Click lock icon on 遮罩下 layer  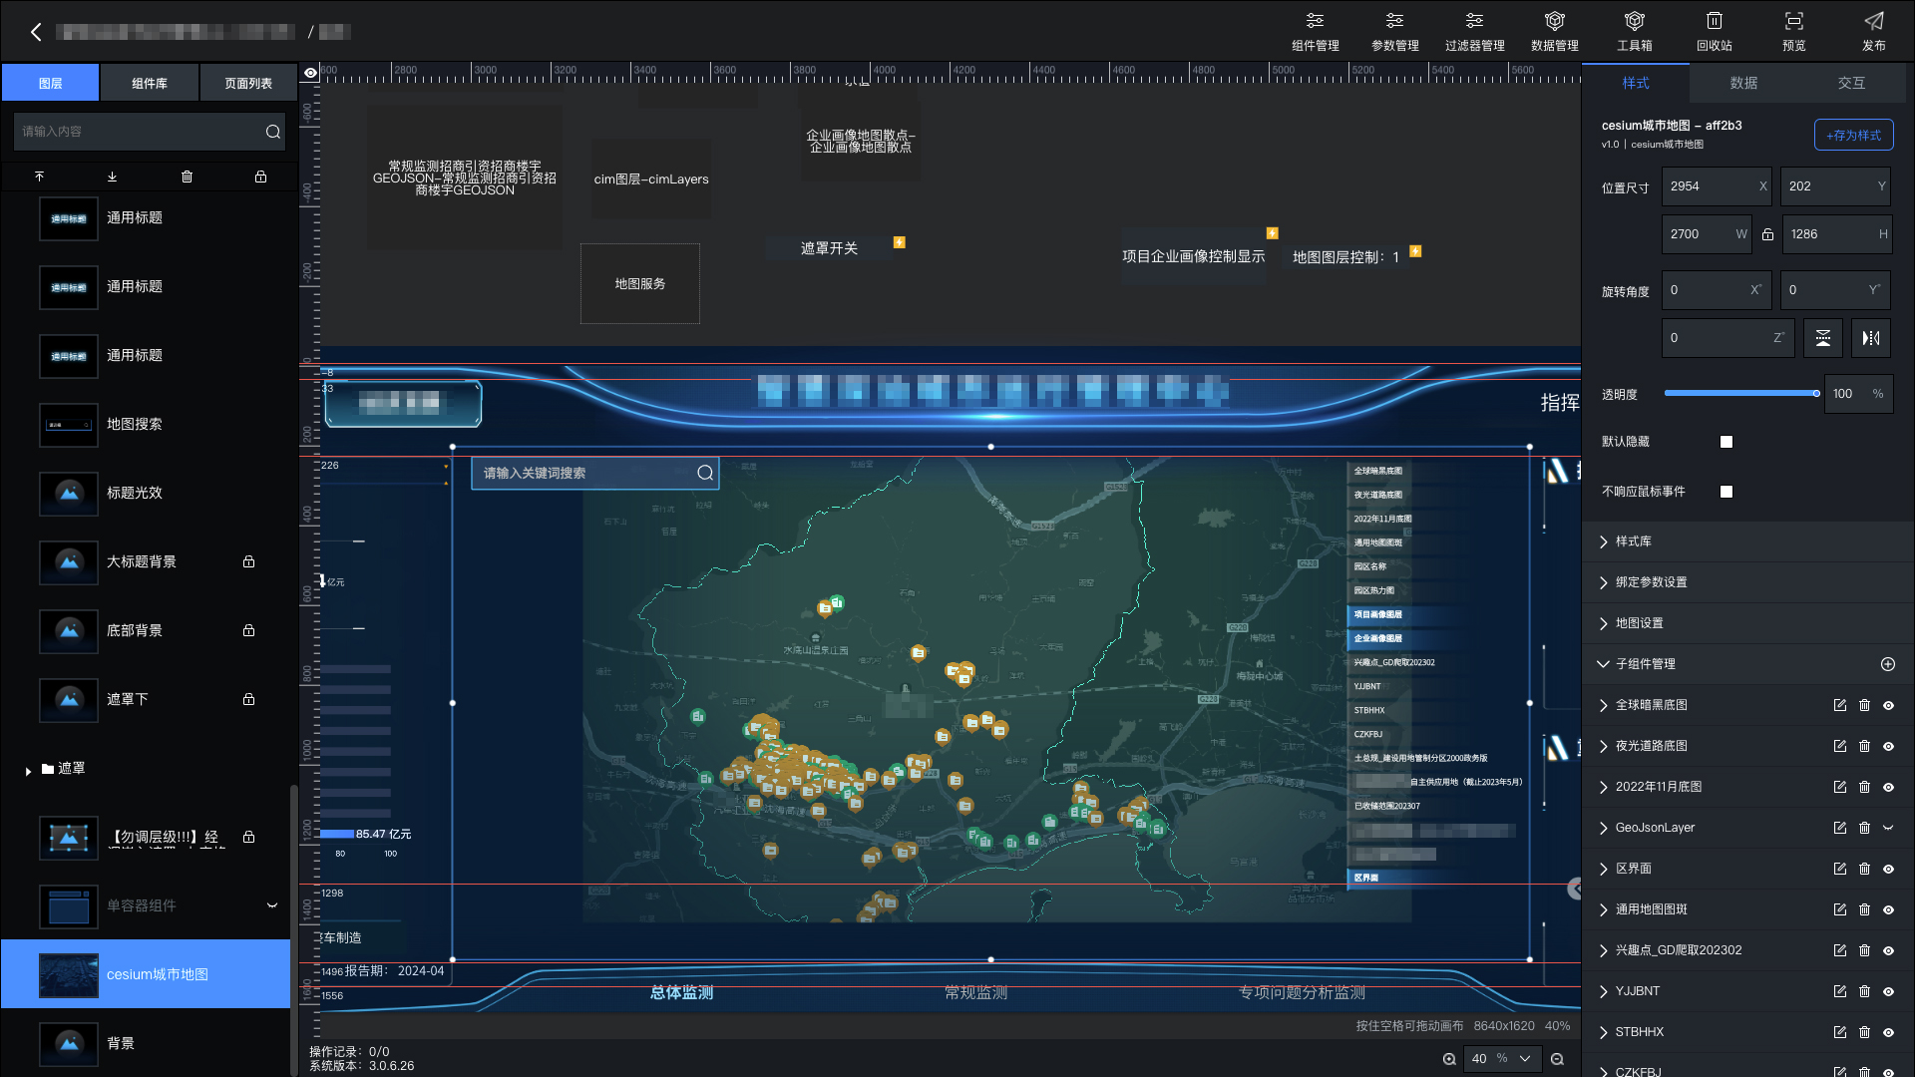[x=248, y=699]
